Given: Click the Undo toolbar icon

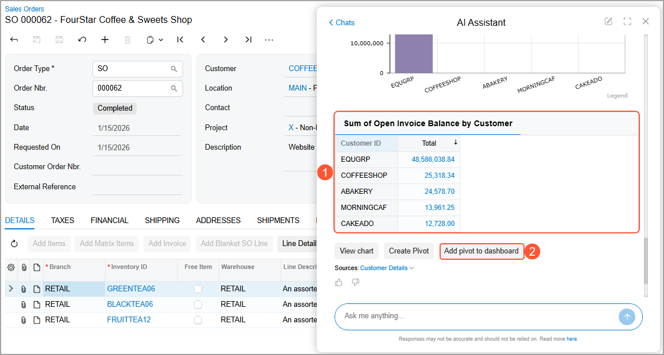Looking at the screenshot, I should (82, 40).
